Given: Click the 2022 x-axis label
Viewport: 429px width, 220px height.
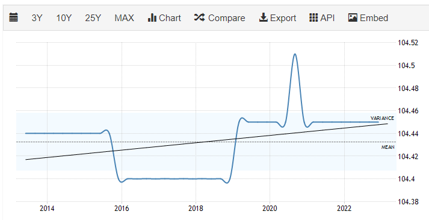Looking at the screenshot, I should coord(344,209).
